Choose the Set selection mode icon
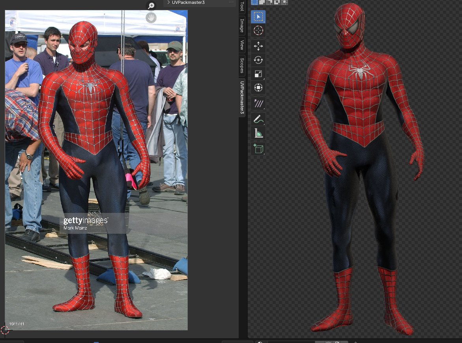Image resolution: width=462 pixels, height=343 pixels. point(254,2)
